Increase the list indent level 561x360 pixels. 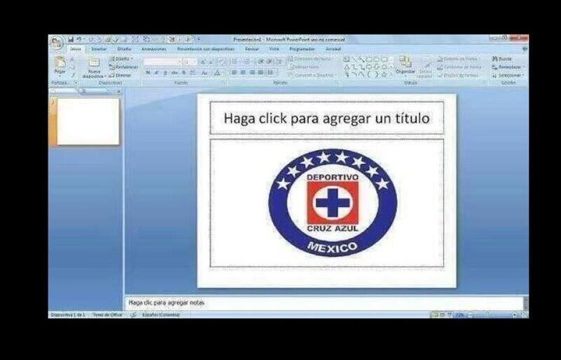(270, 62)
